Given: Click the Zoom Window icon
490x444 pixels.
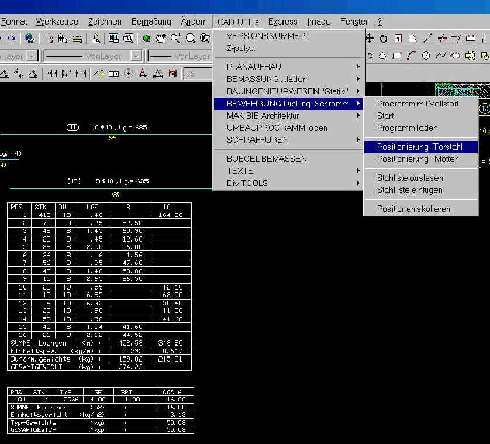Looking at the screenshot, I should click(190, 38).
